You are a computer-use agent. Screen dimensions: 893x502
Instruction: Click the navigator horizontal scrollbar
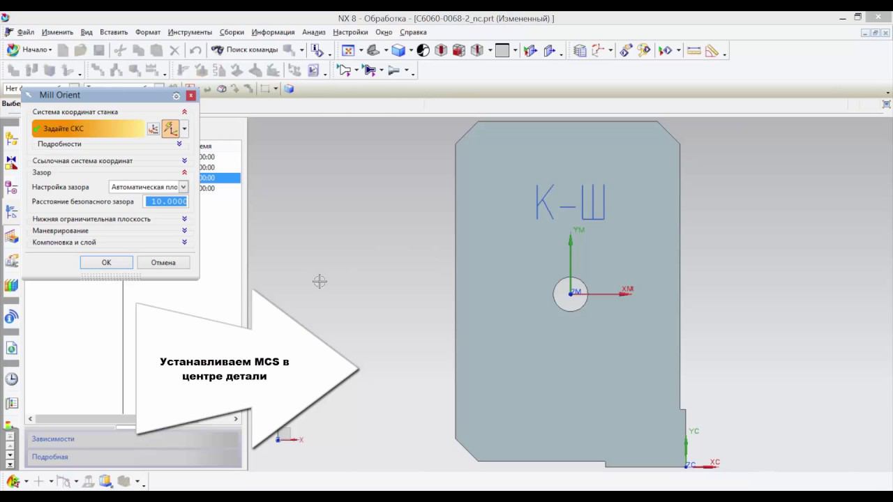133,419
